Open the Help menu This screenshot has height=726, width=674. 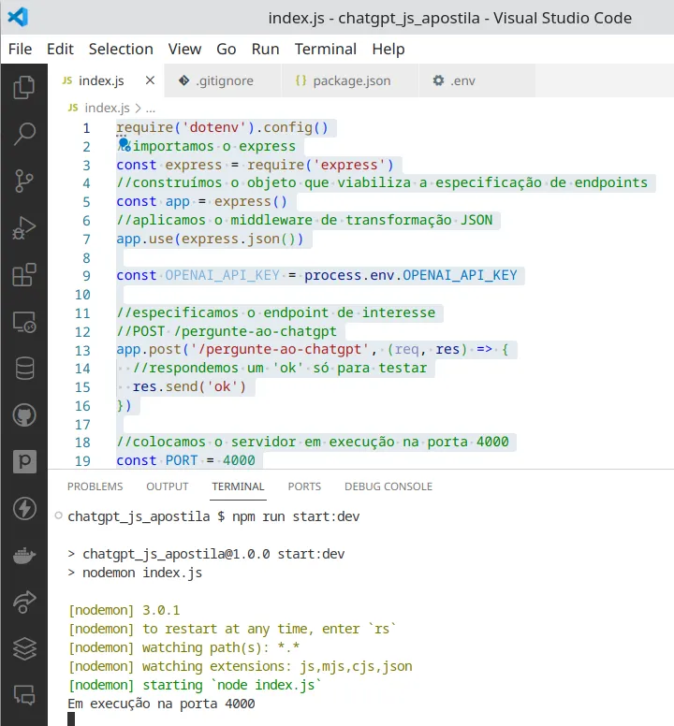coord(388,49)
